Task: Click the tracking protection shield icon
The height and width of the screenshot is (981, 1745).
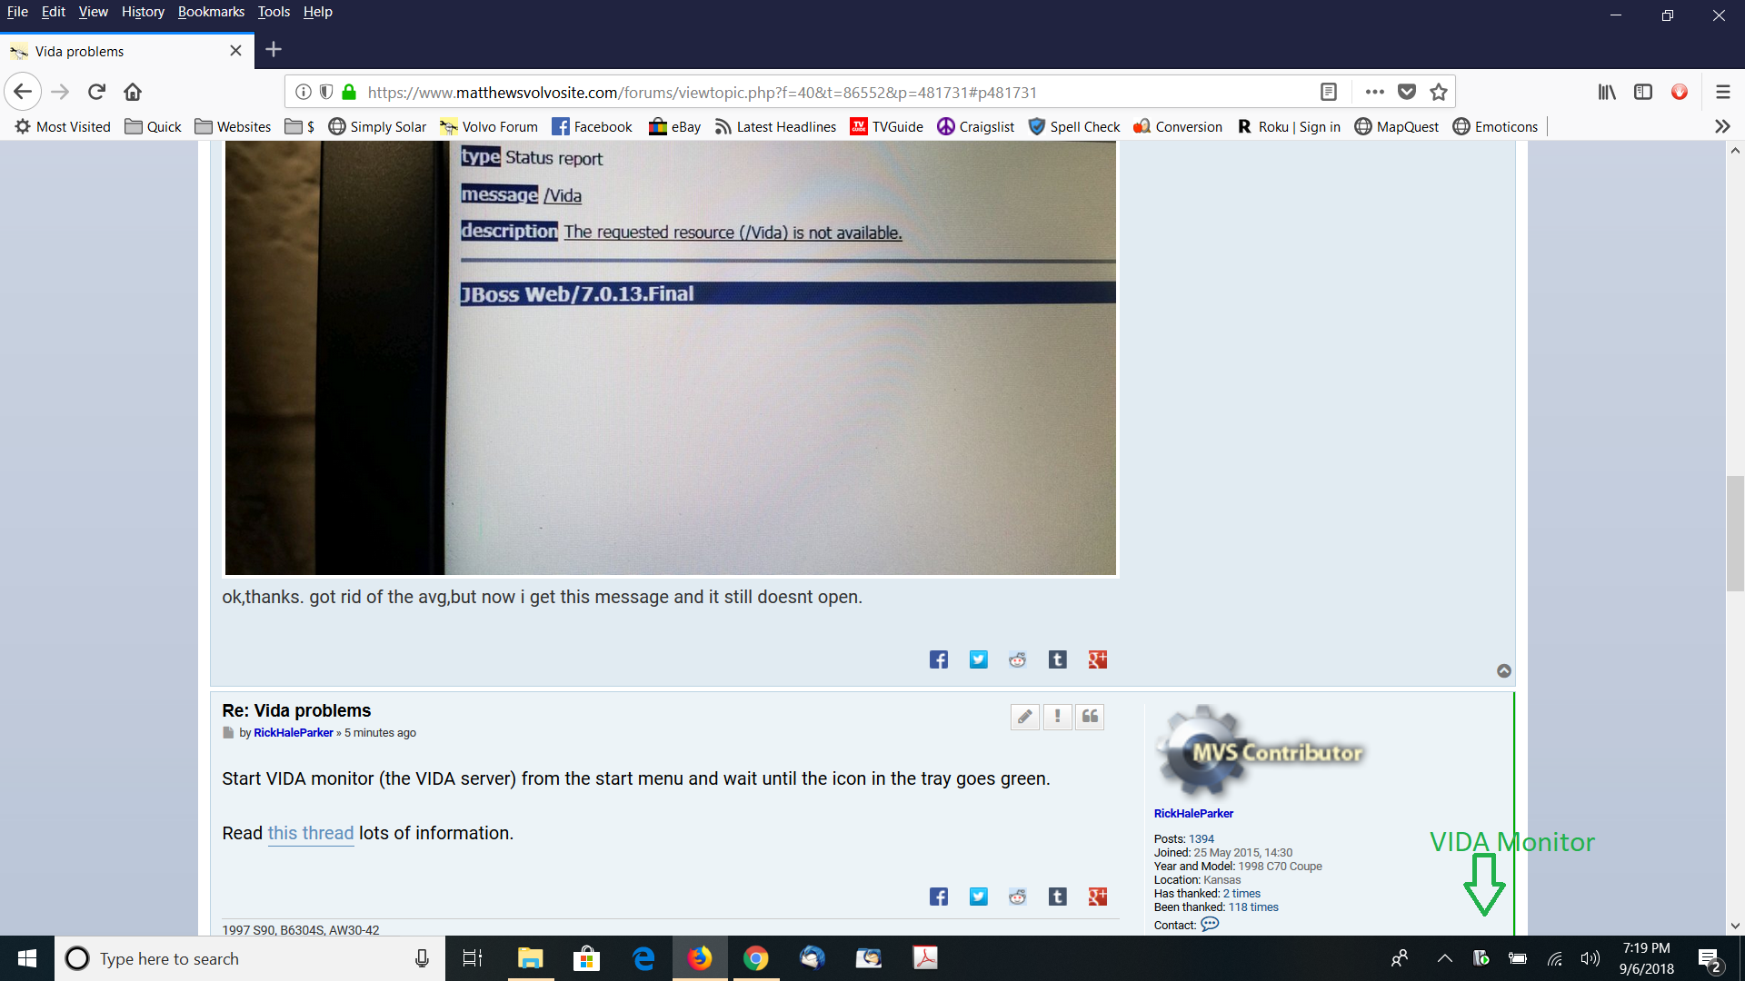Action: tap(326, 92)
